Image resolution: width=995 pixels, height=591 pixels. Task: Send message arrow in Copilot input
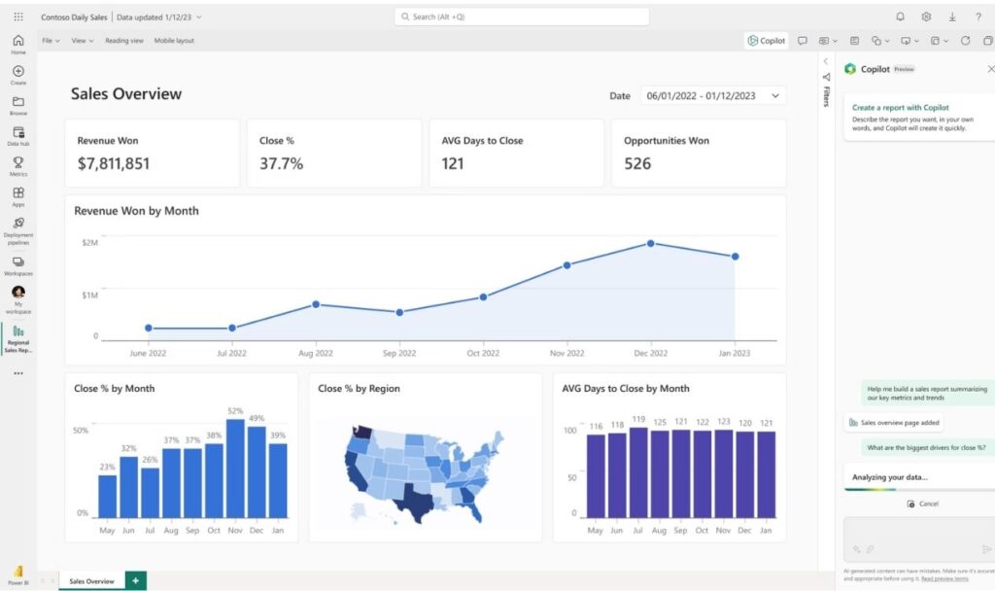point(987,549)
